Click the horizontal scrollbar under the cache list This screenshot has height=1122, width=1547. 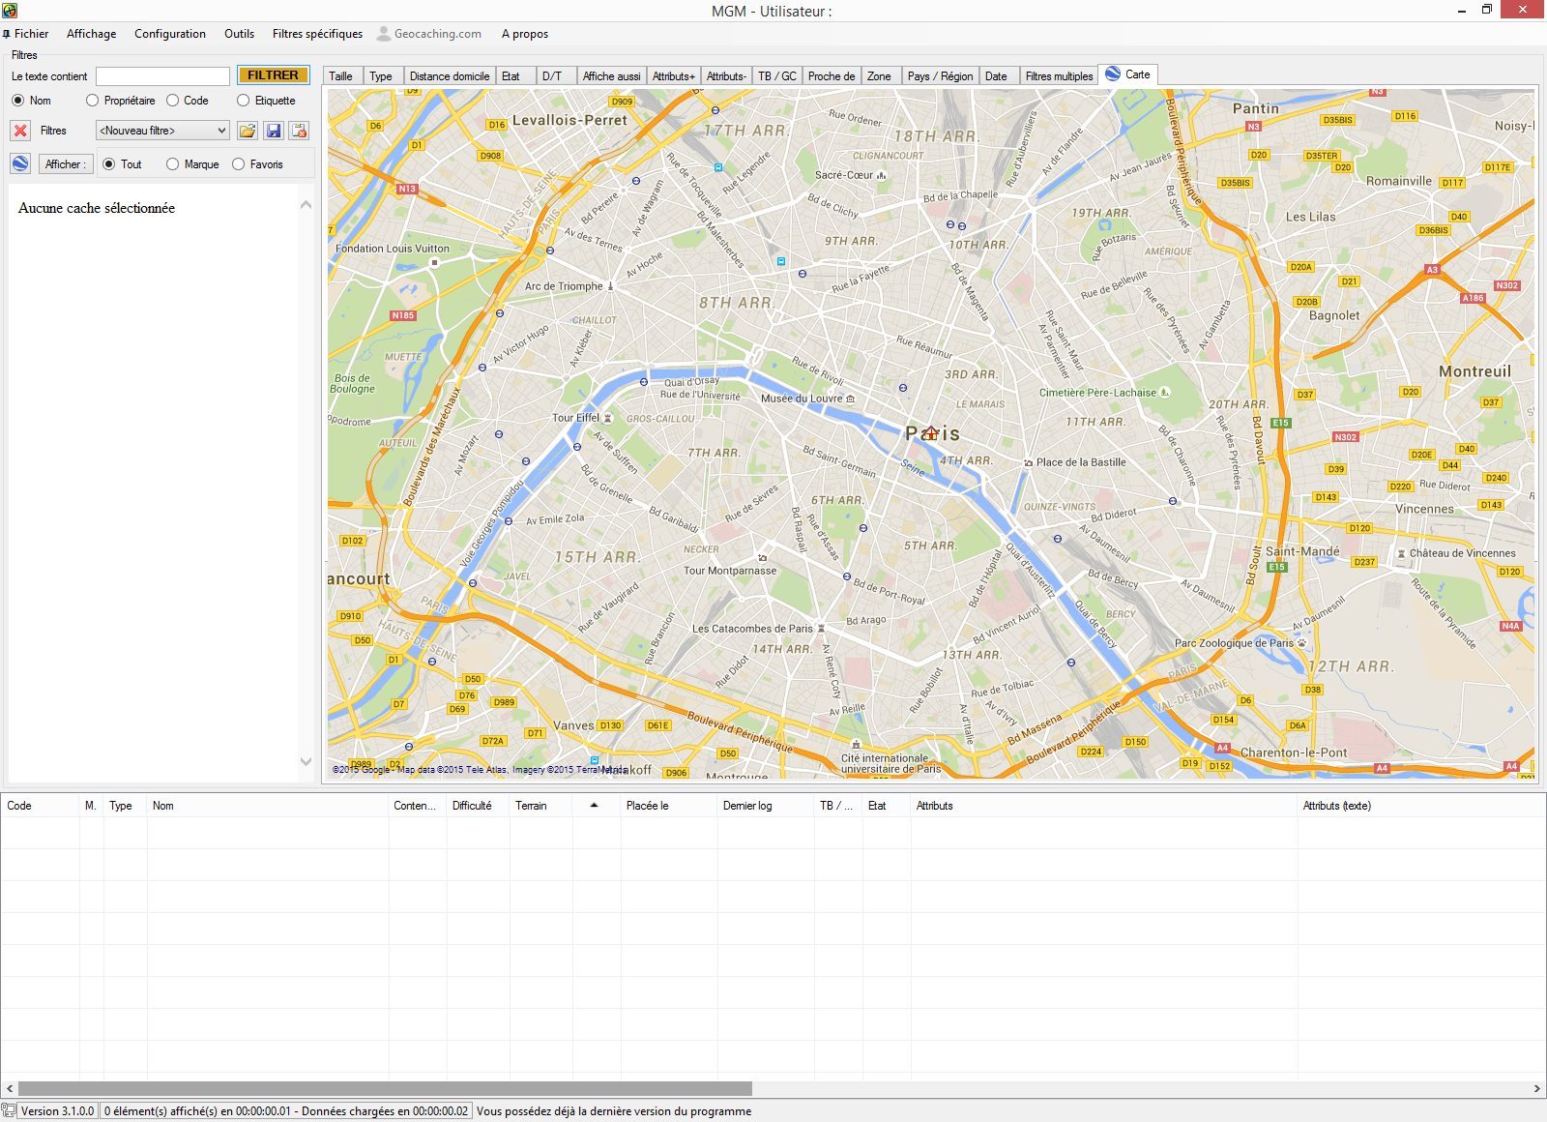[385, 1088]
